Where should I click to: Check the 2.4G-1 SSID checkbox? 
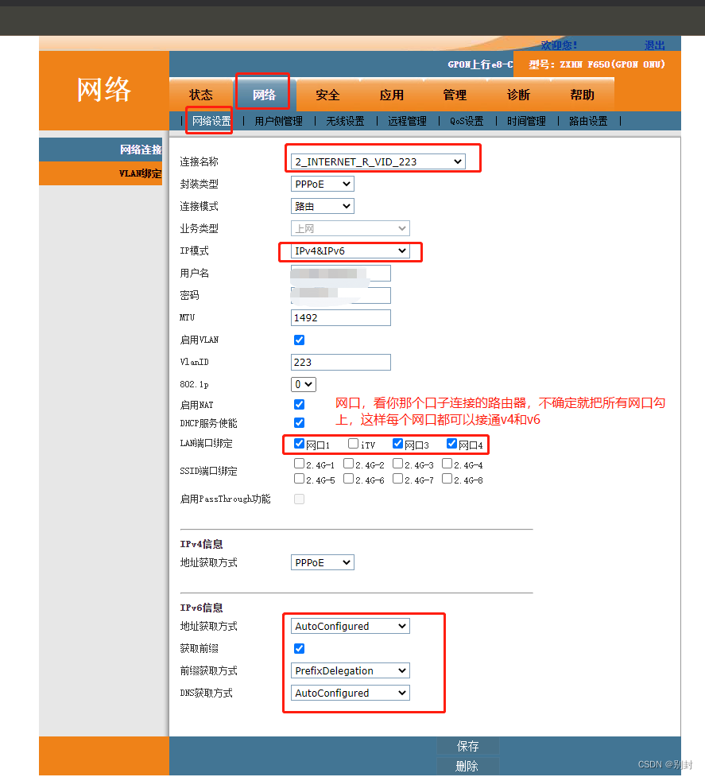pyautogui.click(x=299, y=464)
